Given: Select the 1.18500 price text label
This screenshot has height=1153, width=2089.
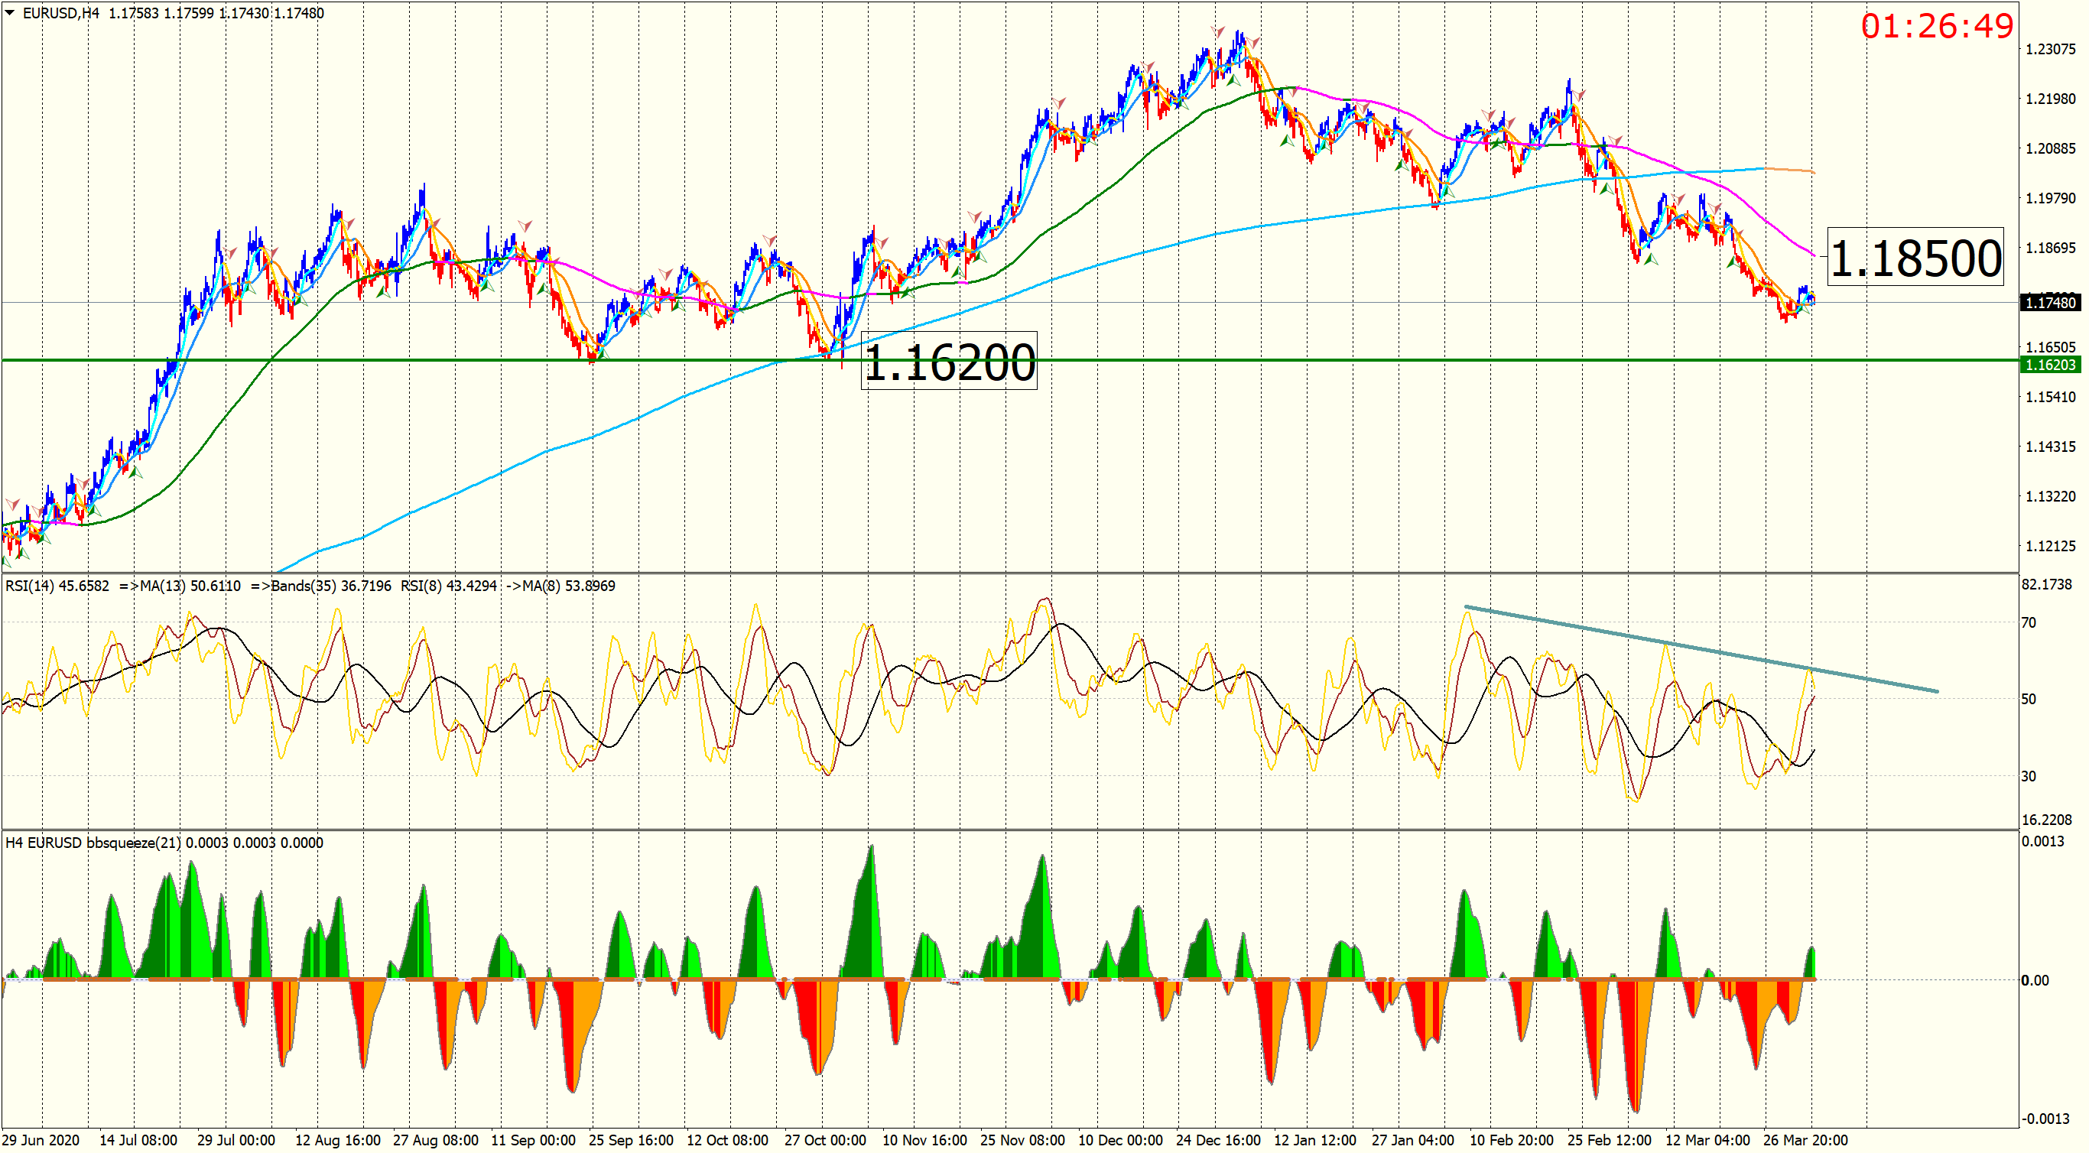Looking at the screenshot, I should click(x=1915, y=258).
